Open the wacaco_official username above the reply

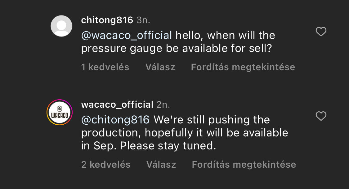117,105
